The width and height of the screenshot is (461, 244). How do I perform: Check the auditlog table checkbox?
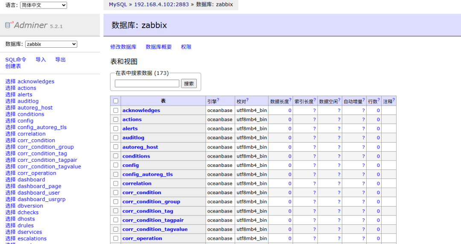tap(116, 138)
